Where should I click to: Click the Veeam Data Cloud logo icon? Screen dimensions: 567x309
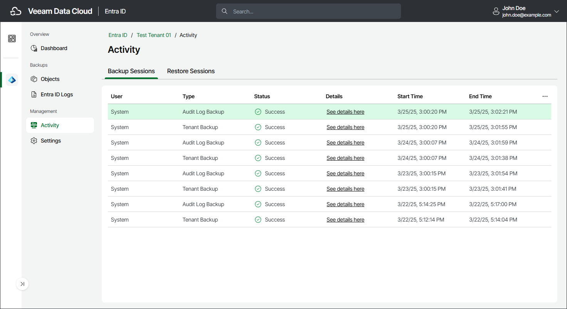(15, 11)
